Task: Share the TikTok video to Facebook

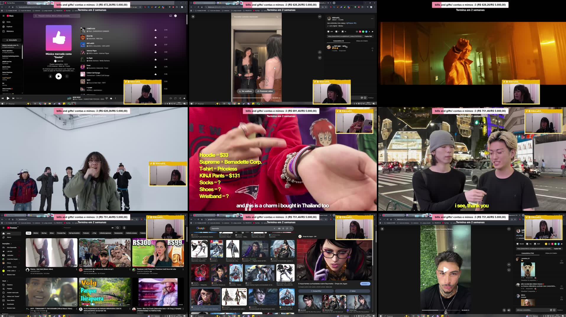Action: 366,32
